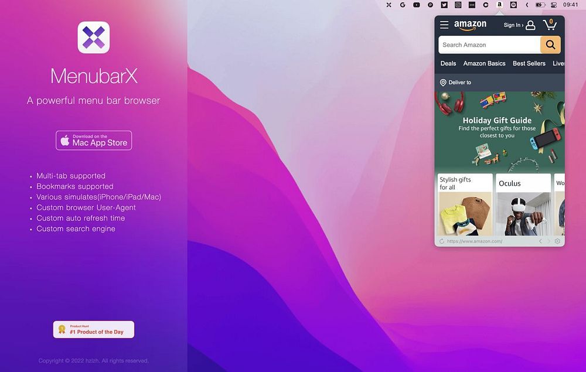This screenshot has width=586, height=372.
Task: Click the account profile icon
Action: click(x=530, y=25)
